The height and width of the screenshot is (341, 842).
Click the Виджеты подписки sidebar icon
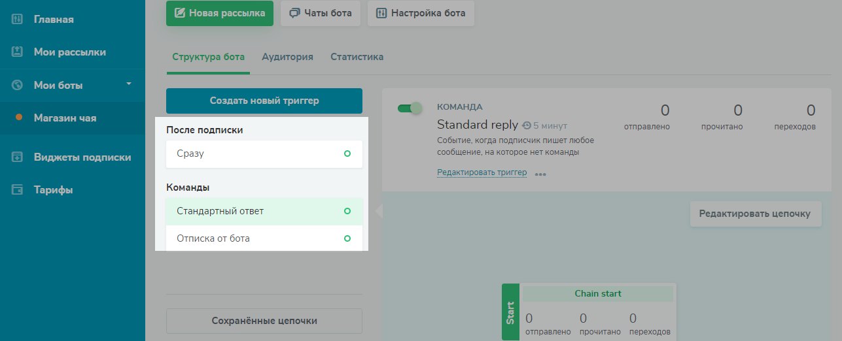18,157
